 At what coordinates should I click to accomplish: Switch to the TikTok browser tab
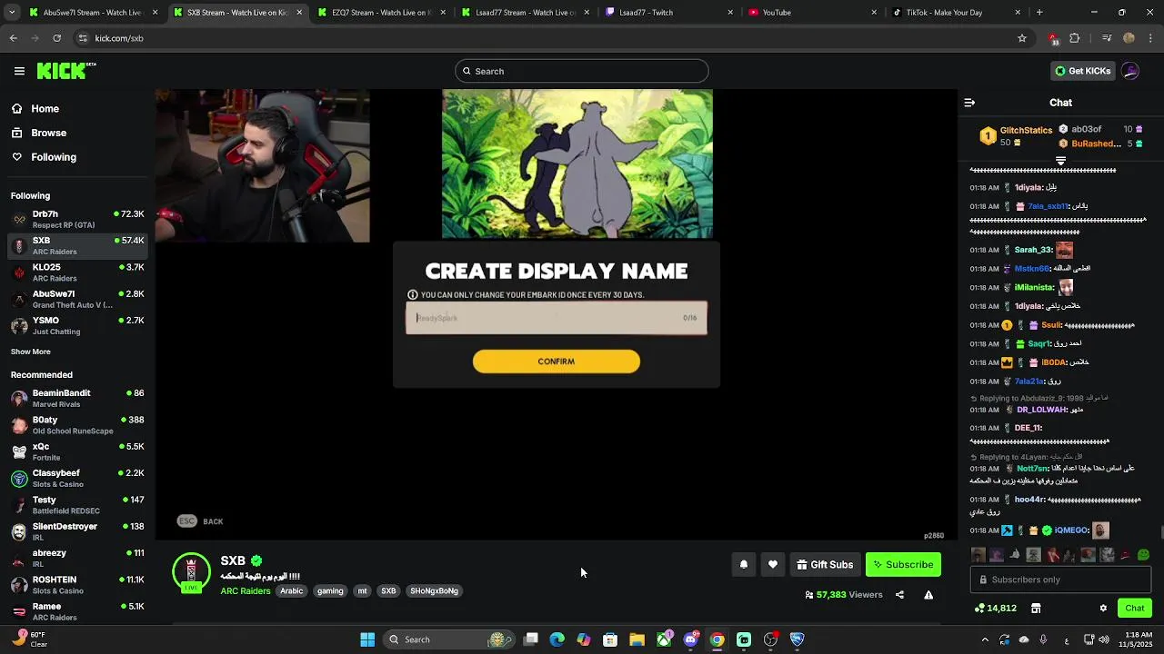tap(955, 13)
